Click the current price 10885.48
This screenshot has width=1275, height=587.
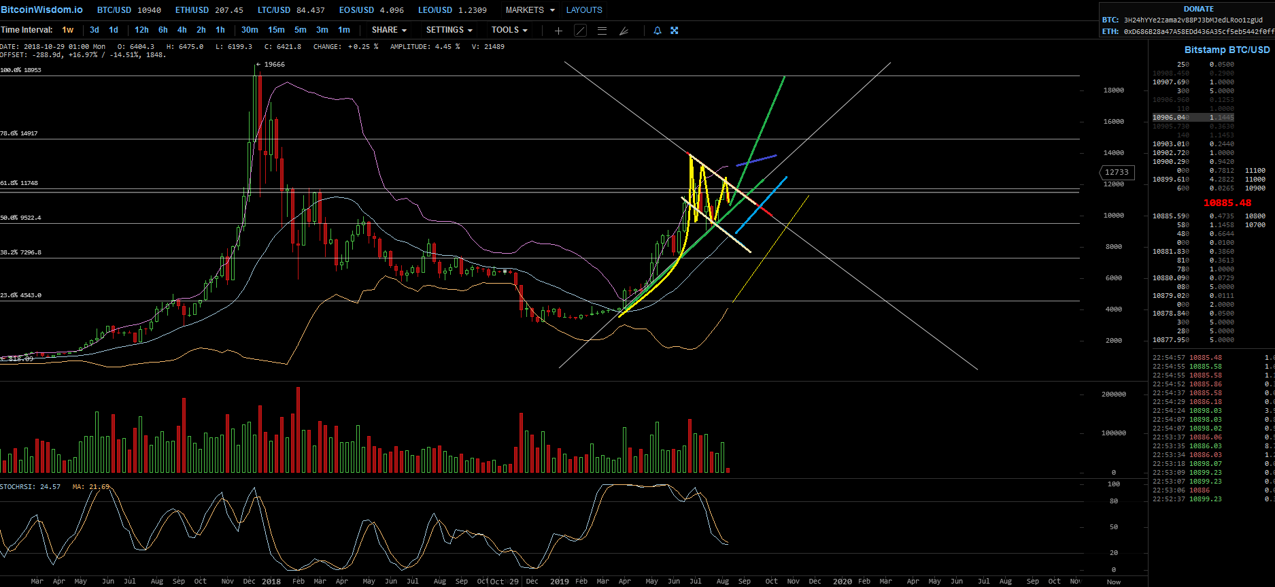[1227, 203]
